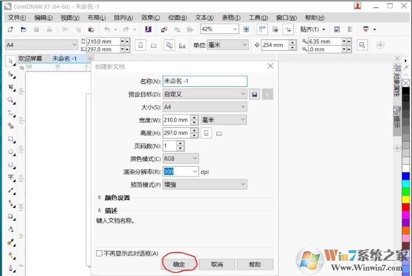Expand the 颜色设置 section
Screen dimensions: 412x276
(100, 198)
